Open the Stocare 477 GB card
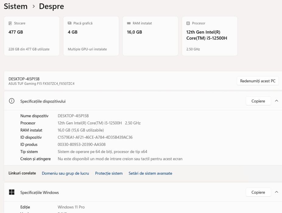 pyautogui.click(x=32, y=36)
